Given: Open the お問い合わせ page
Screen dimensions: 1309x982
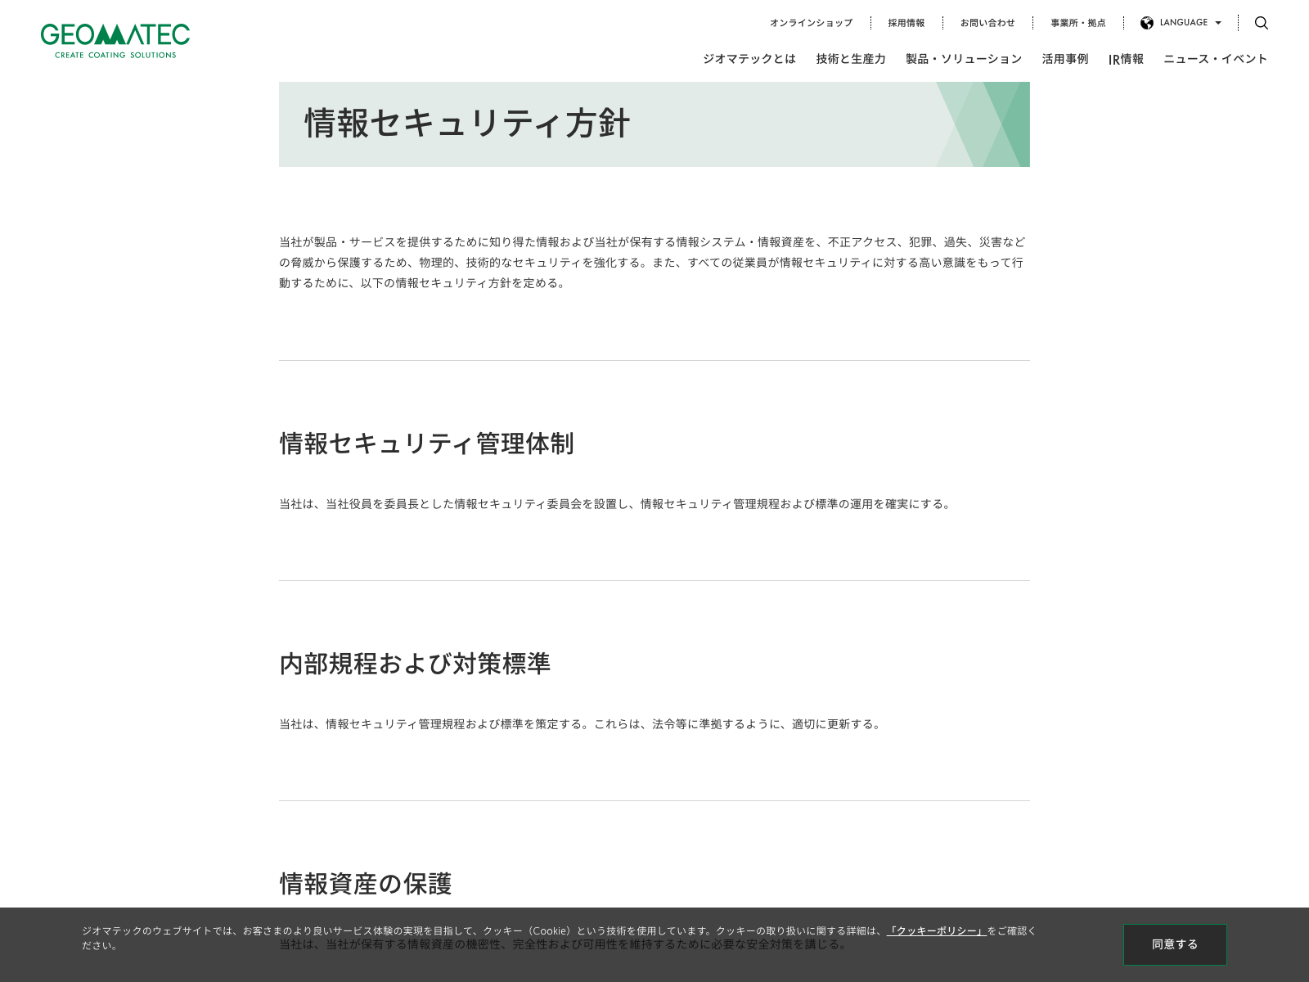Looking at the screenshot, I should pyautogui.click(x=987, y=23).
